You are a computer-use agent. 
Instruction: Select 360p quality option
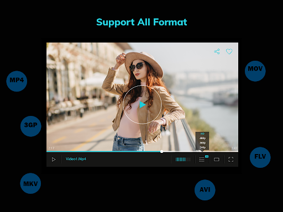pyautogui.click(x=202, y=143)
